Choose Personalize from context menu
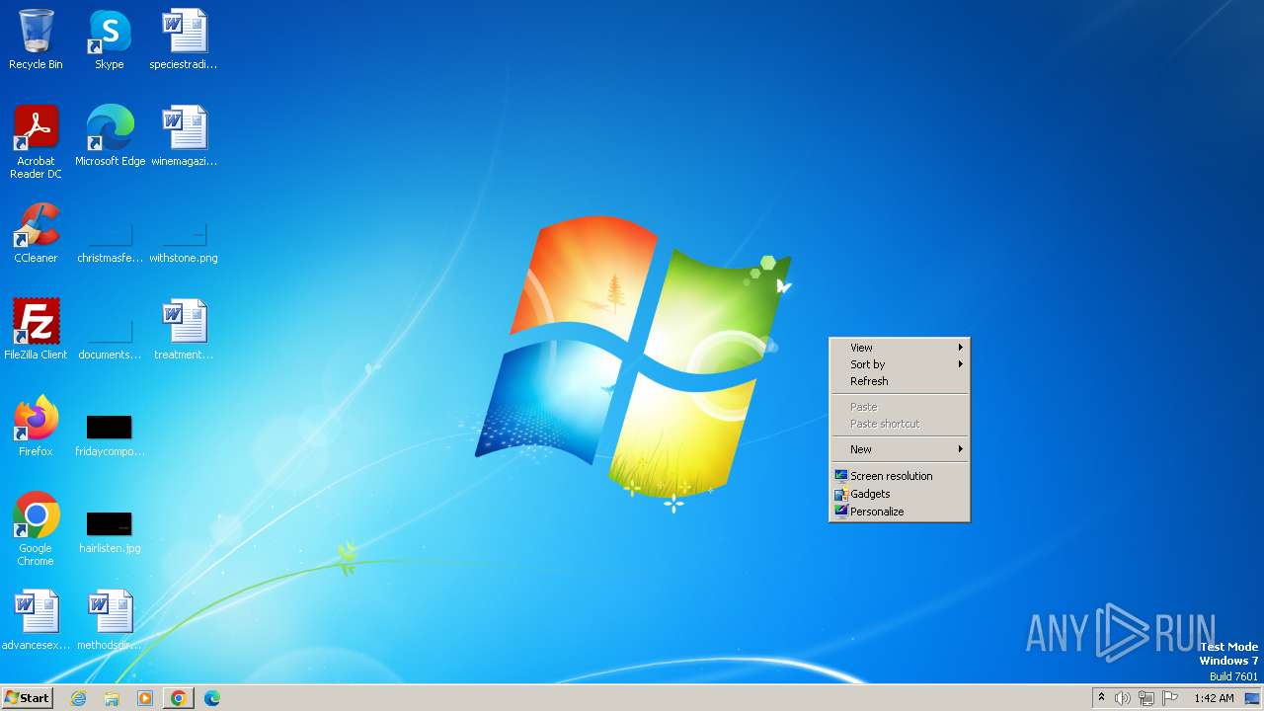The height and width of the screenshot is (711, 1264). pos(900,512)
